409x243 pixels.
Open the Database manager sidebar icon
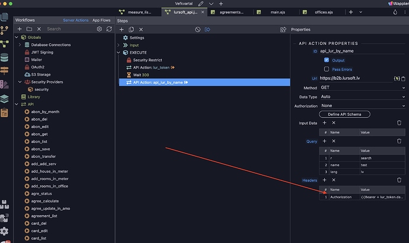point(4,57)
